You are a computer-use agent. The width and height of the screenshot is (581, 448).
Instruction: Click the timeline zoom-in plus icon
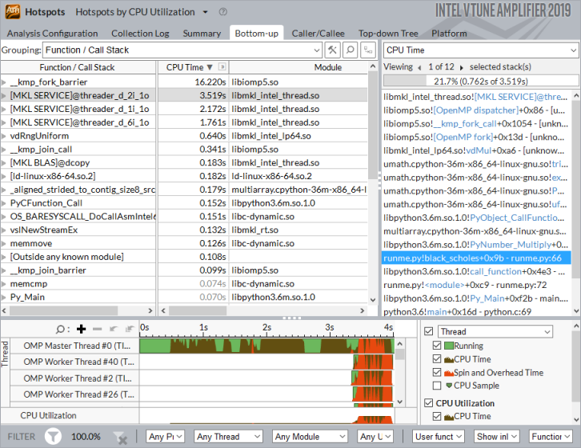[81, 329]
